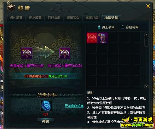Select the 背包装备 radio button
The width and height of the screenshot is (155, 129).
point(123,27)
